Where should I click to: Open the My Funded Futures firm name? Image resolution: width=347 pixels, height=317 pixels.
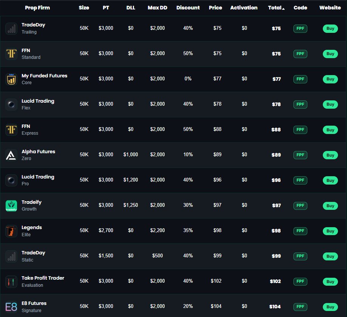44,76
